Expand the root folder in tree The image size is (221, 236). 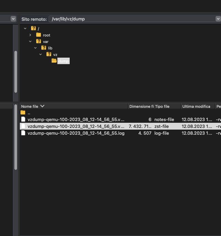(30, 35)
